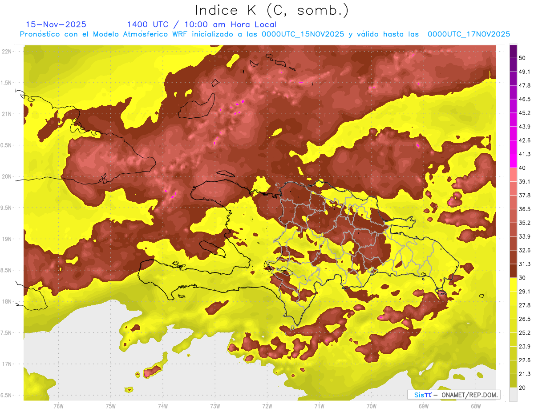Click the colorbar value '21.3'
534x412 pixels.
524,374
